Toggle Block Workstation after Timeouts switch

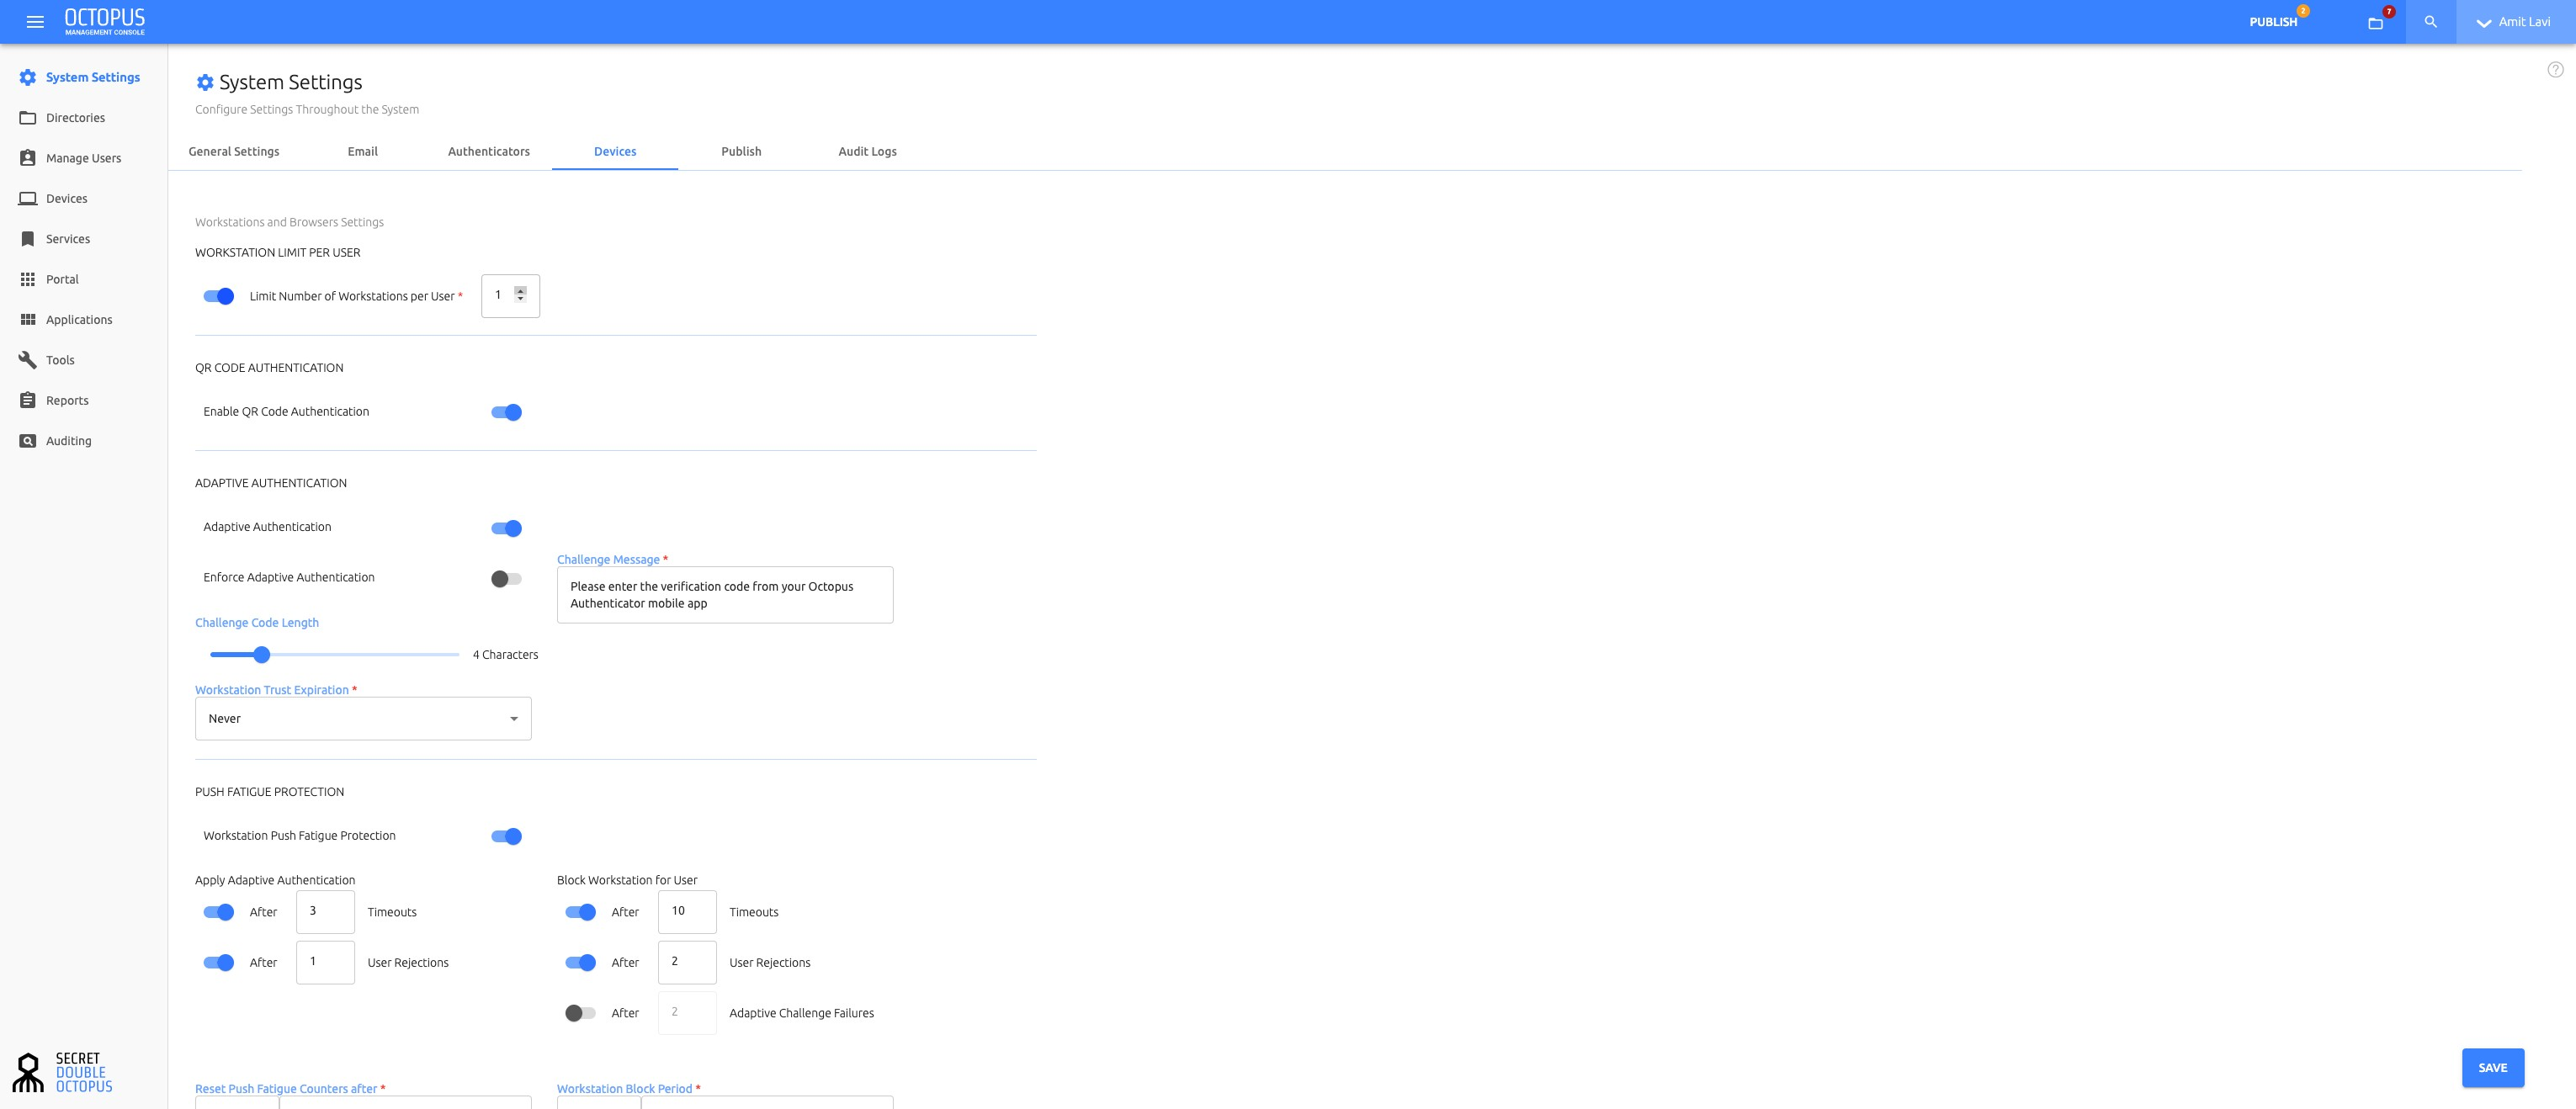click(x=580, y=912)
